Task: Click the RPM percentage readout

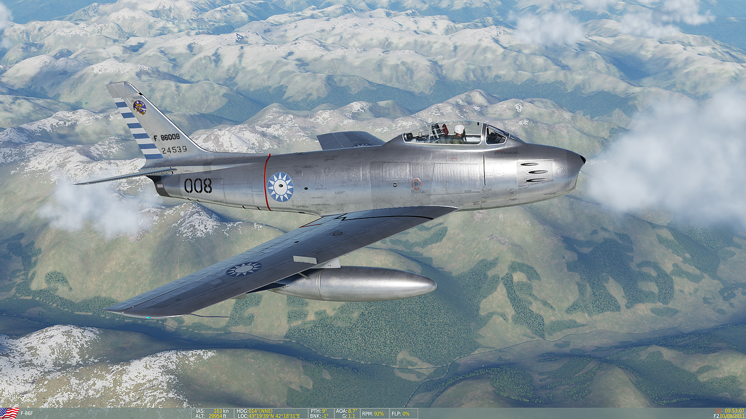Action: pos(373,414)
